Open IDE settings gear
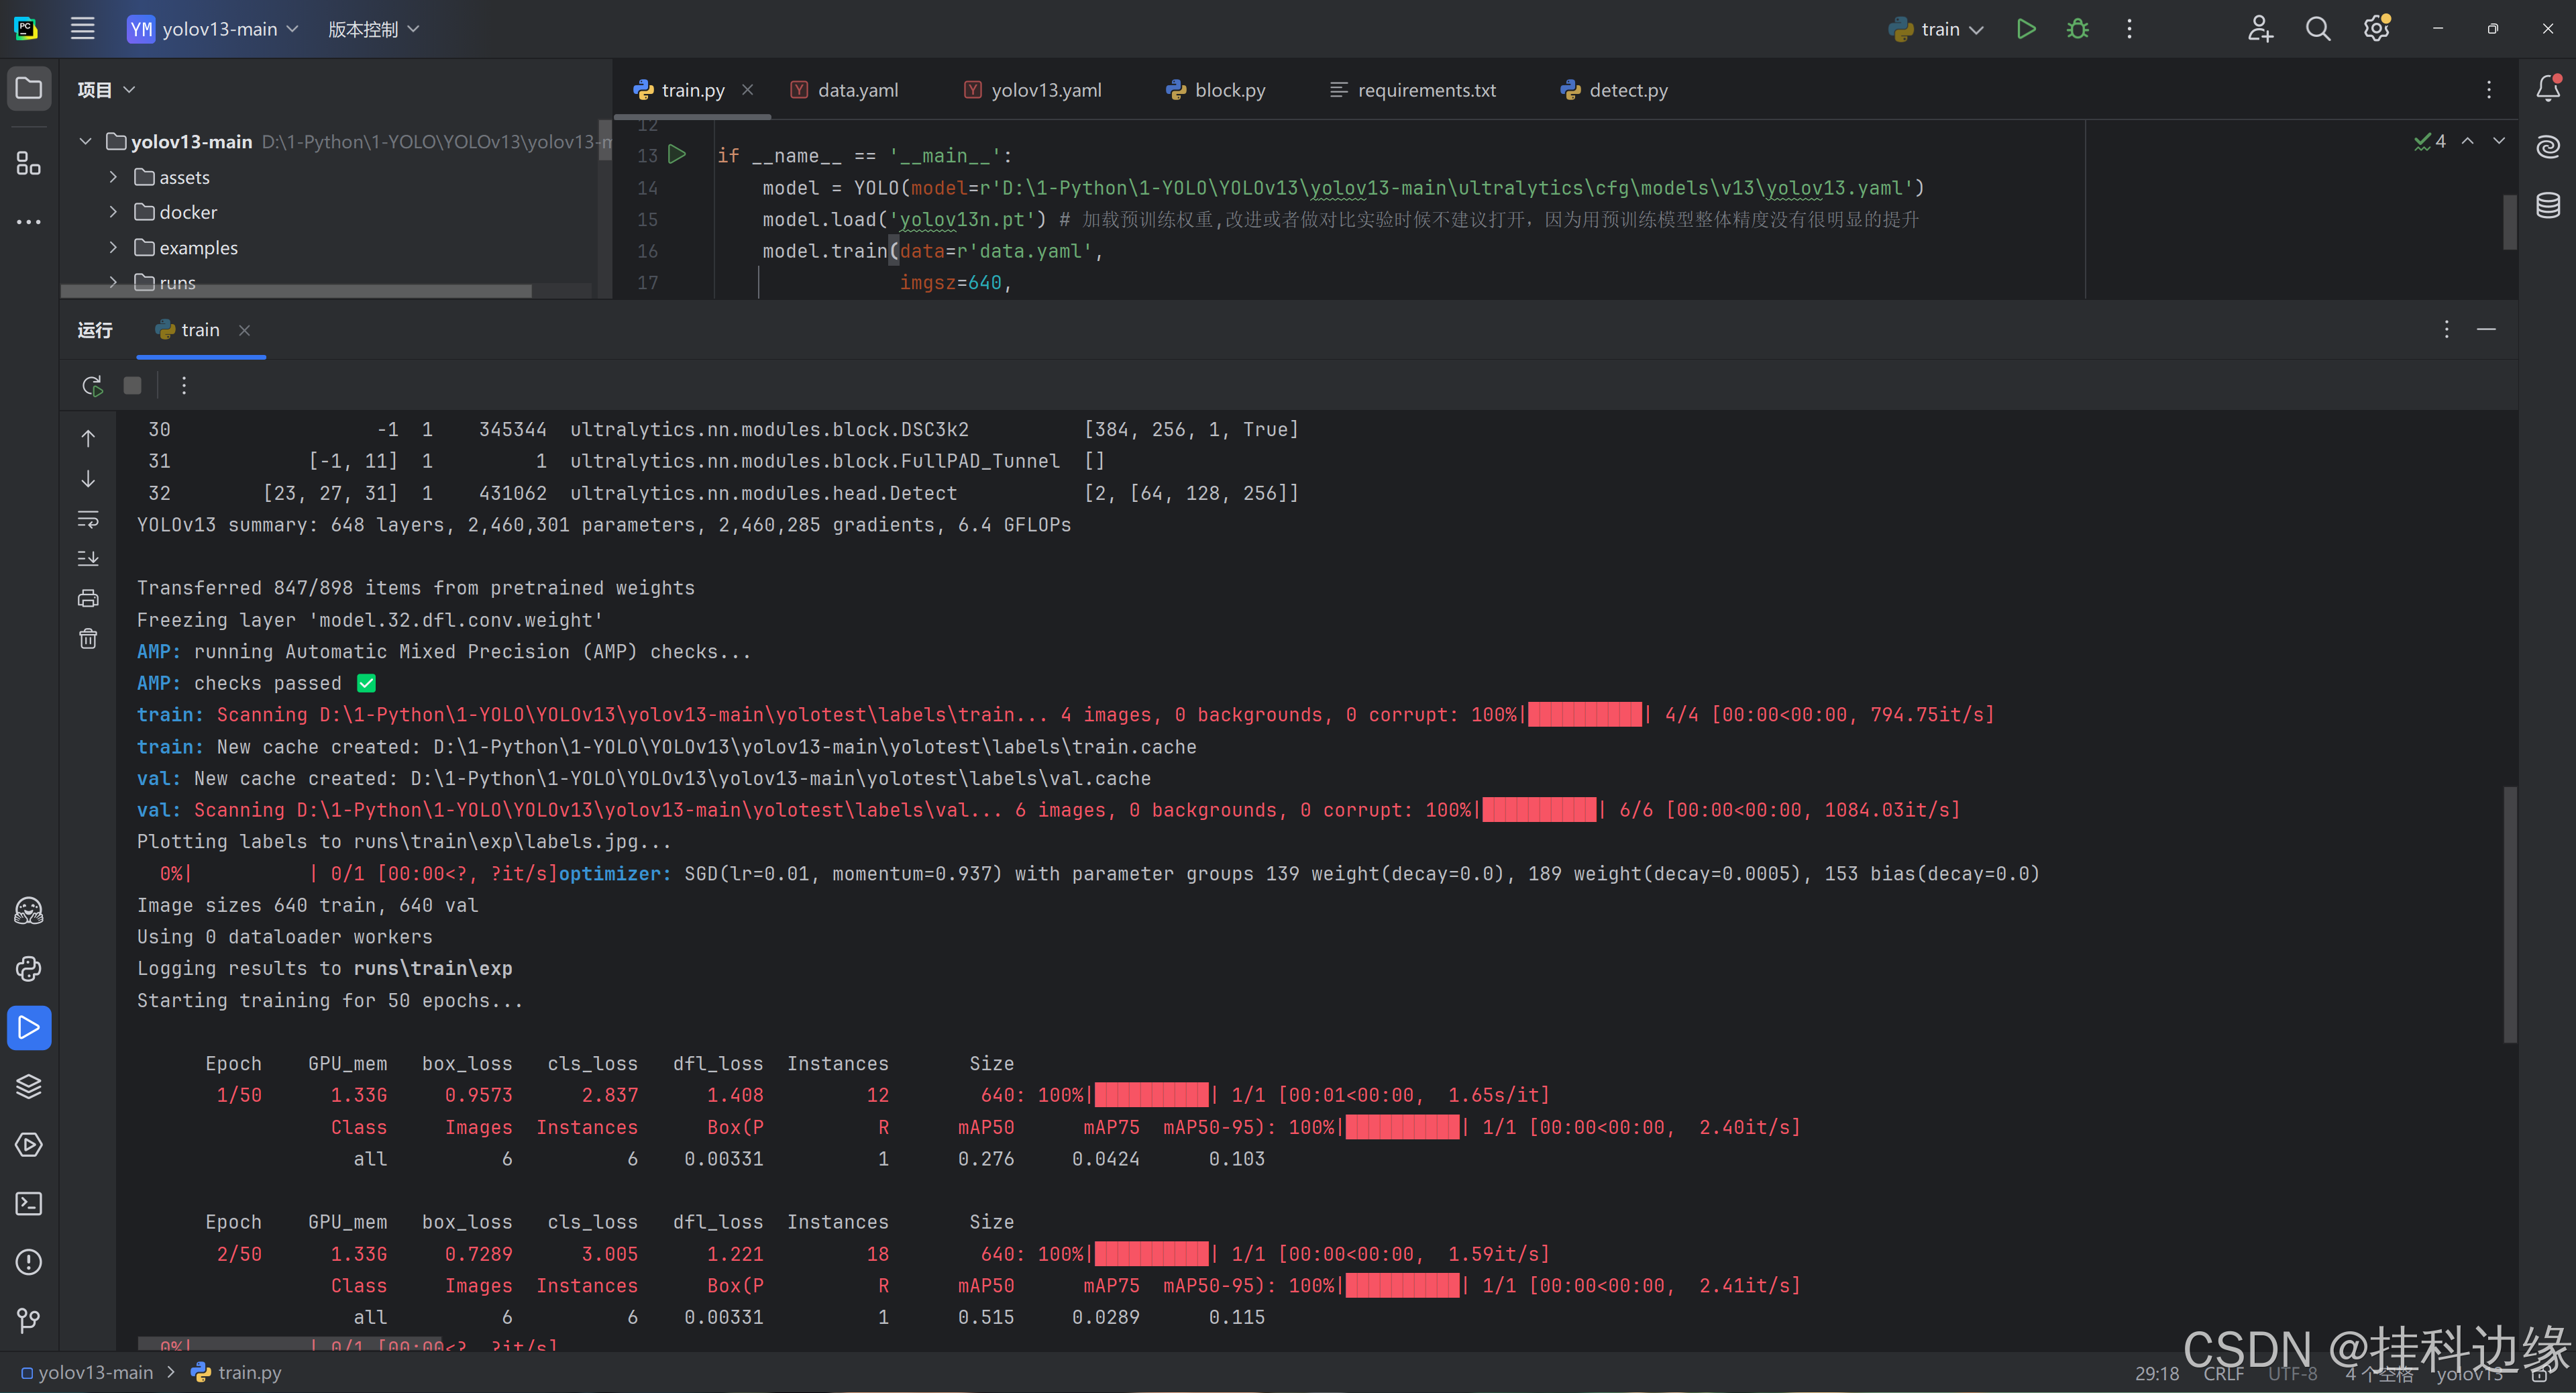The width and height of the screenshot is (2576, 1393). point(2377,29)
